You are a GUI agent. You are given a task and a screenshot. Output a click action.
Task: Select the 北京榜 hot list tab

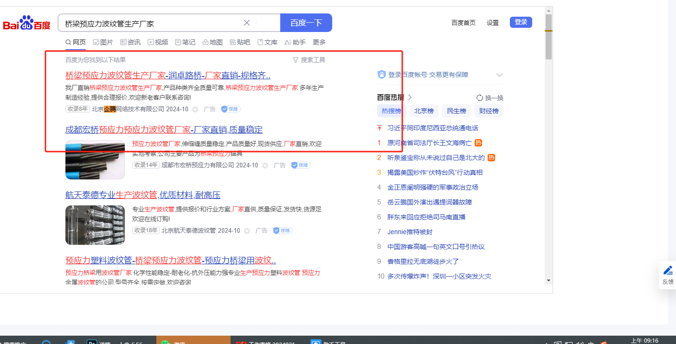click(x=423, y=111)
